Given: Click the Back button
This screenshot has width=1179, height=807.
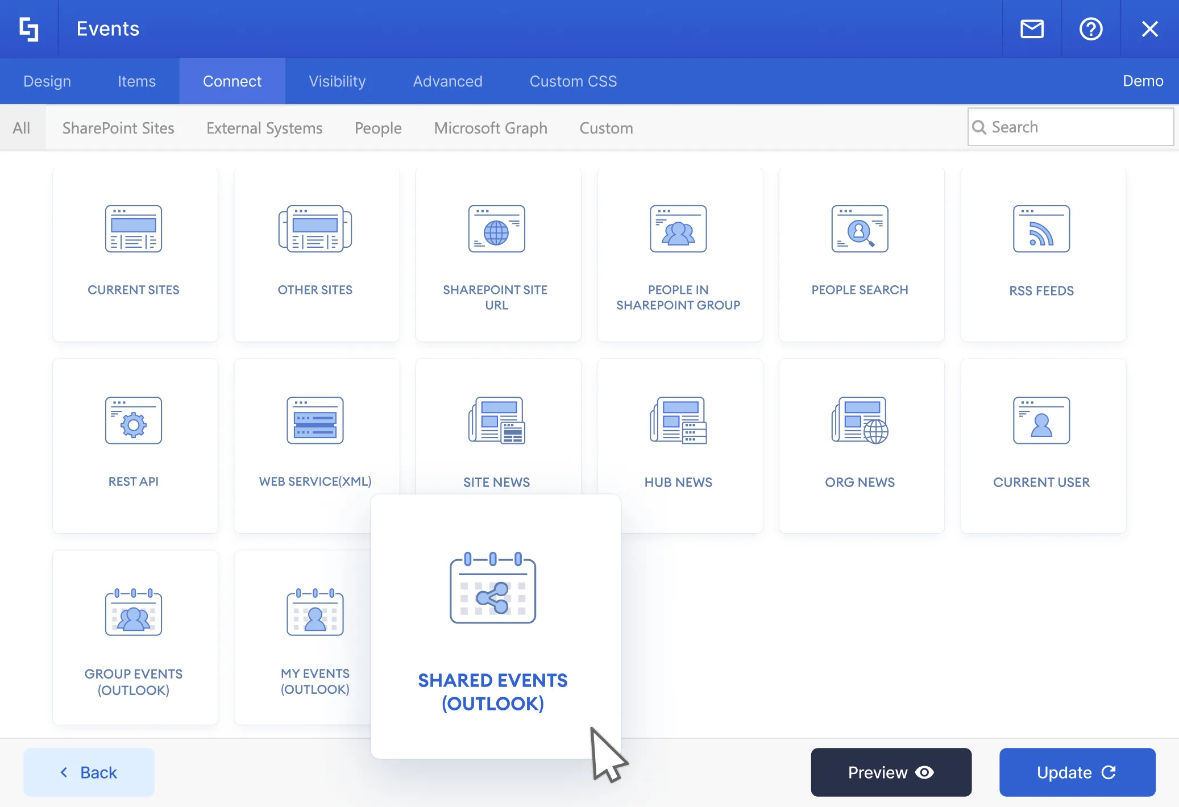Looking at the screenshot, I should (89, 772).
